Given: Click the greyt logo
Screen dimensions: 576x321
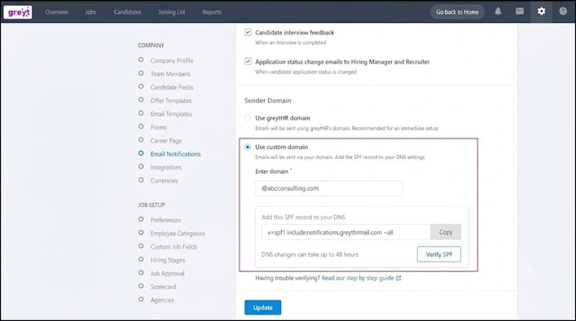Looking at the screenshot, I should [x=18, y=11].
